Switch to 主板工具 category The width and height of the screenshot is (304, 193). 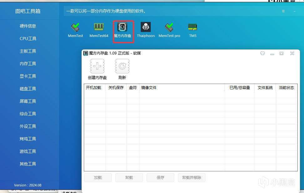tap(28, 51)
